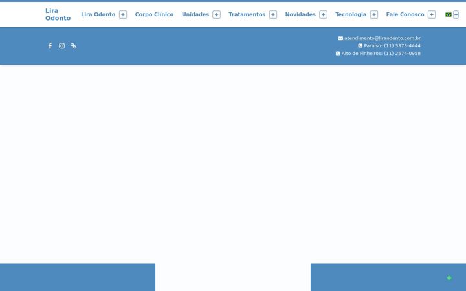Screen dimensions: 466x291
Task: Open the Unidades menu item
Action: [x=195, y=14]
